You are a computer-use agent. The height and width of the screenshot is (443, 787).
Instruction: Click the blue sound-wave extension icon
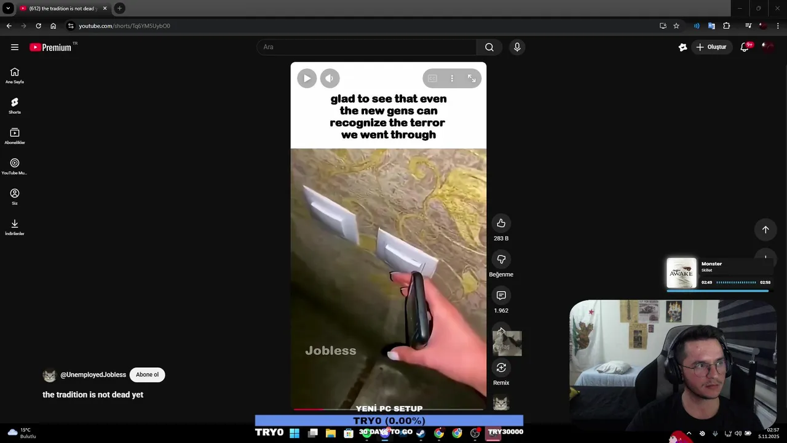click(697, 26)
